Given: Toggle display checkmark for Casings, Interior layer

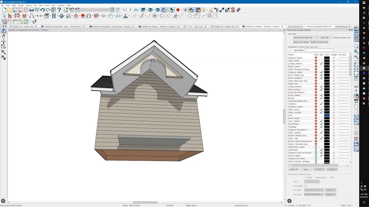Looking at the screenshot, I should pos(321,64).
